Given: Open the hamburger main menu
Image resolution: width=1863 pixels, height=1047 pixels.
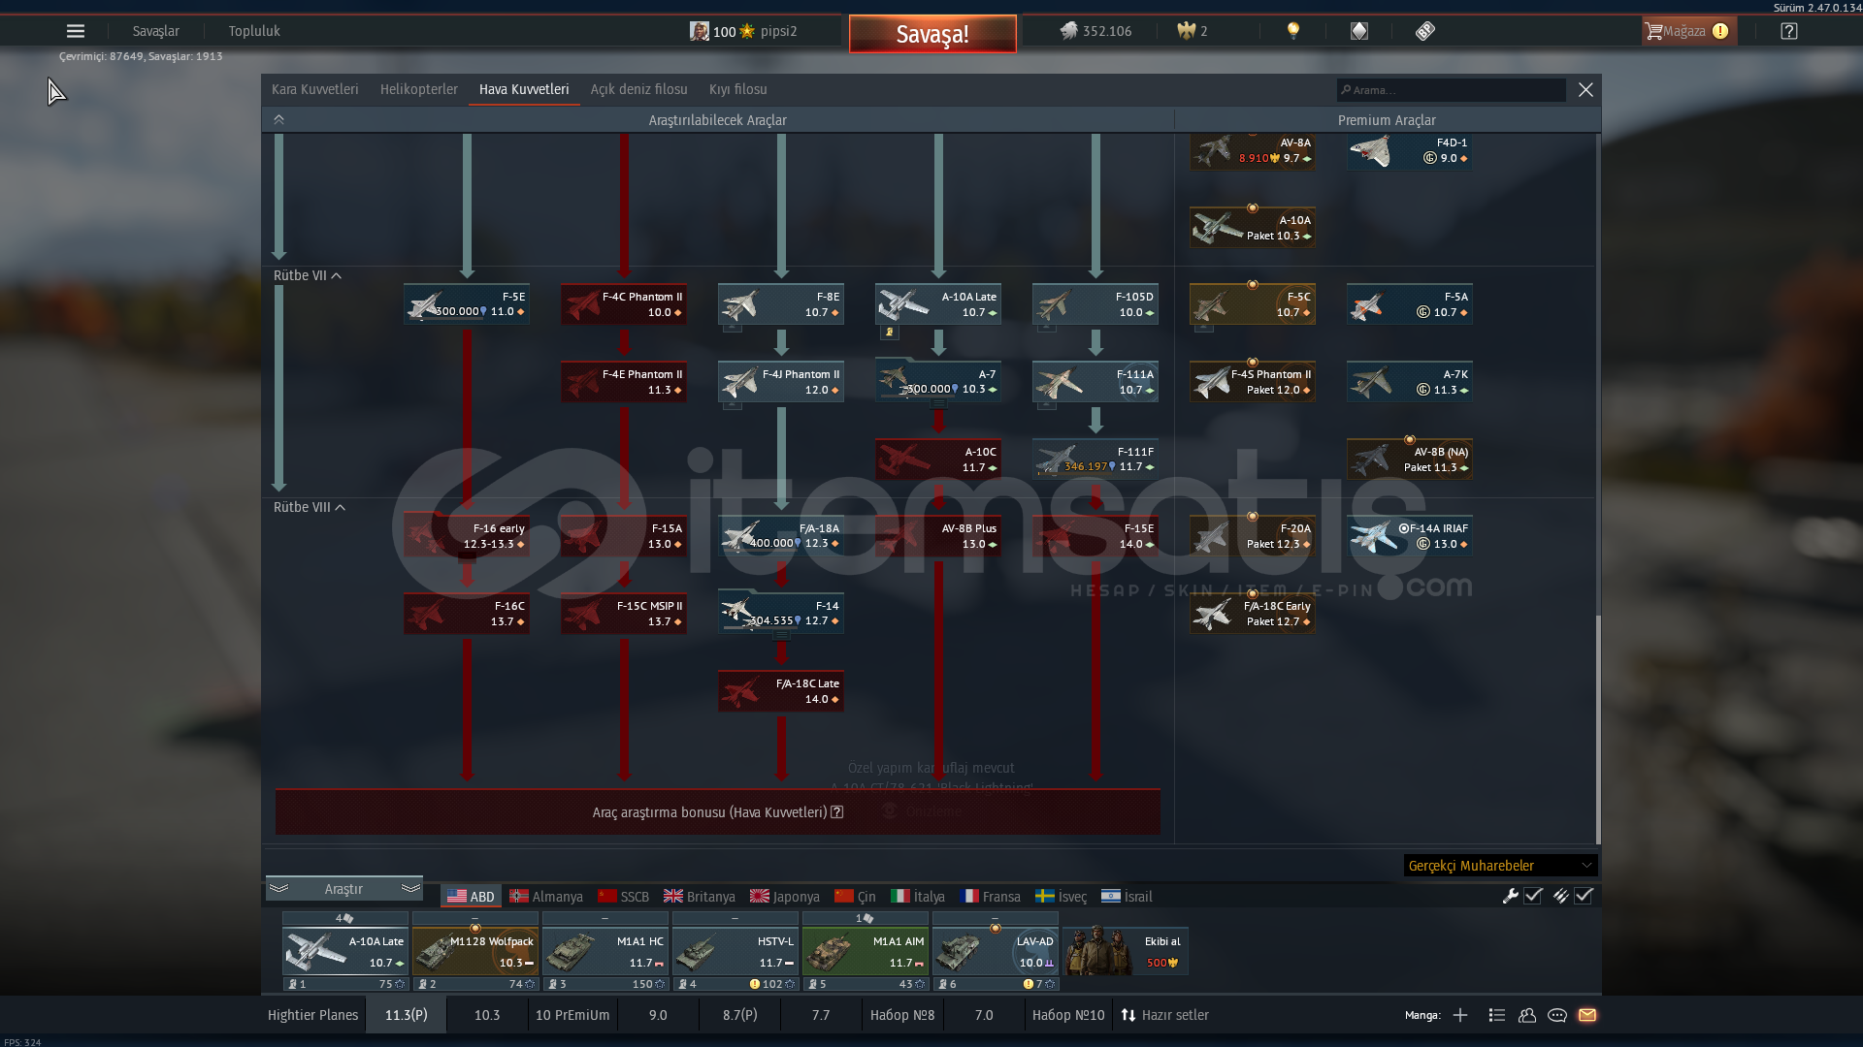Looking at the screenshot, I should [75, 31].
